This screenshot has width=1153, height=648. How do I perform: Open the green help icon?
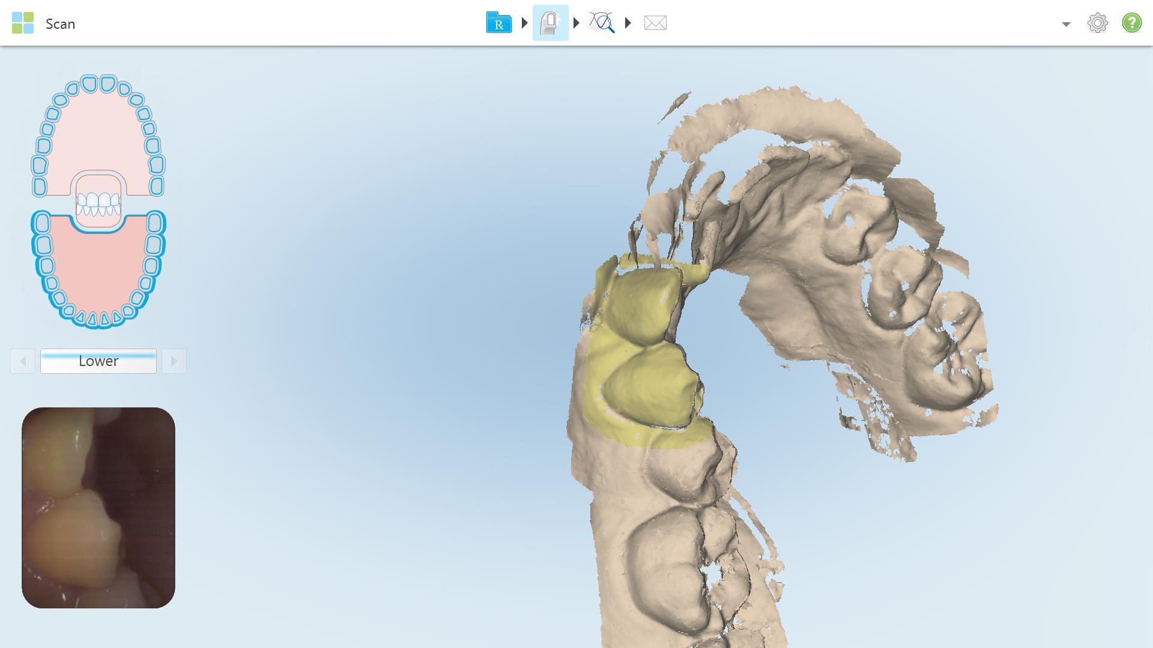[1131, 23]
